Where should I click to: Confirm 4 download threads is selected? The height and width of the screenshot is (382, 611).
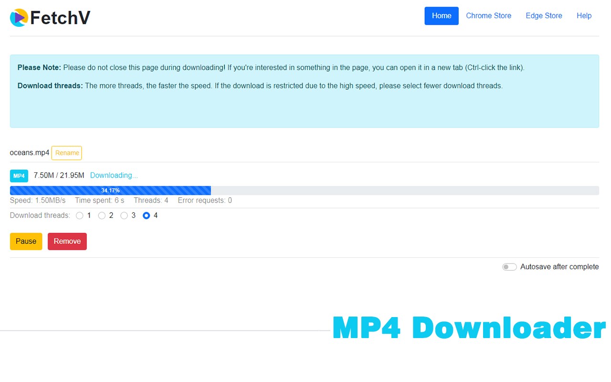coord(146,215)
